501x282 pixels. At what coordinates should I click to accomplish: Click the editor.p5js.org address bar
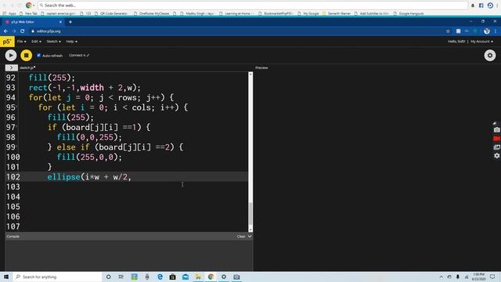(x=236, y=31)
